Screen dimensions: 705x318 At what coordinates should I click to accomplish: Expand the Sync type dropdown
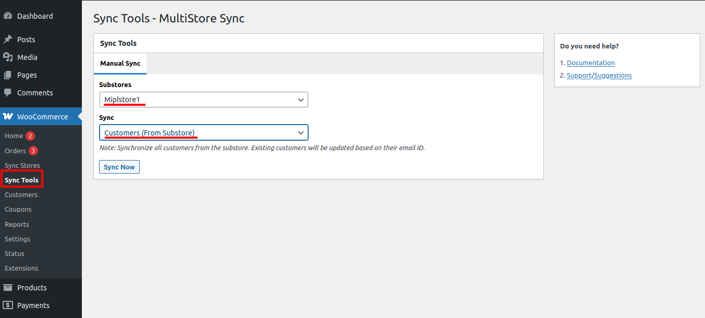[203, 133]
